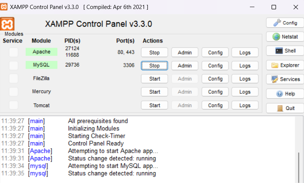Toggle the Tomcat service checkbox
This screenshot has width=304, height=183.
[13, 105]
